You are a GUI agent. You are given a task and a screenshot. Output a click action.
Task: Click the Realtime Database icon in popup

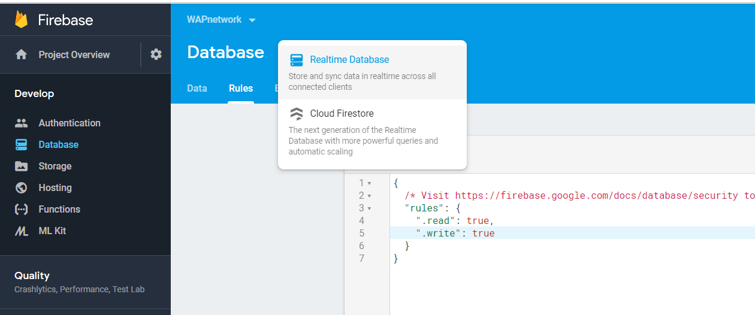pyautogui.click(x=297, y=60)
